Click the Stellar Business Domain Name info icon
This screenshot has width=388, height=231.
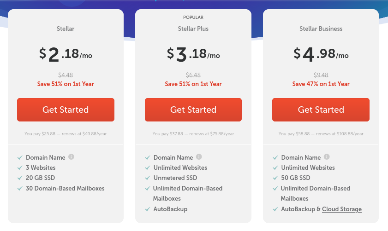click(327, 157)
